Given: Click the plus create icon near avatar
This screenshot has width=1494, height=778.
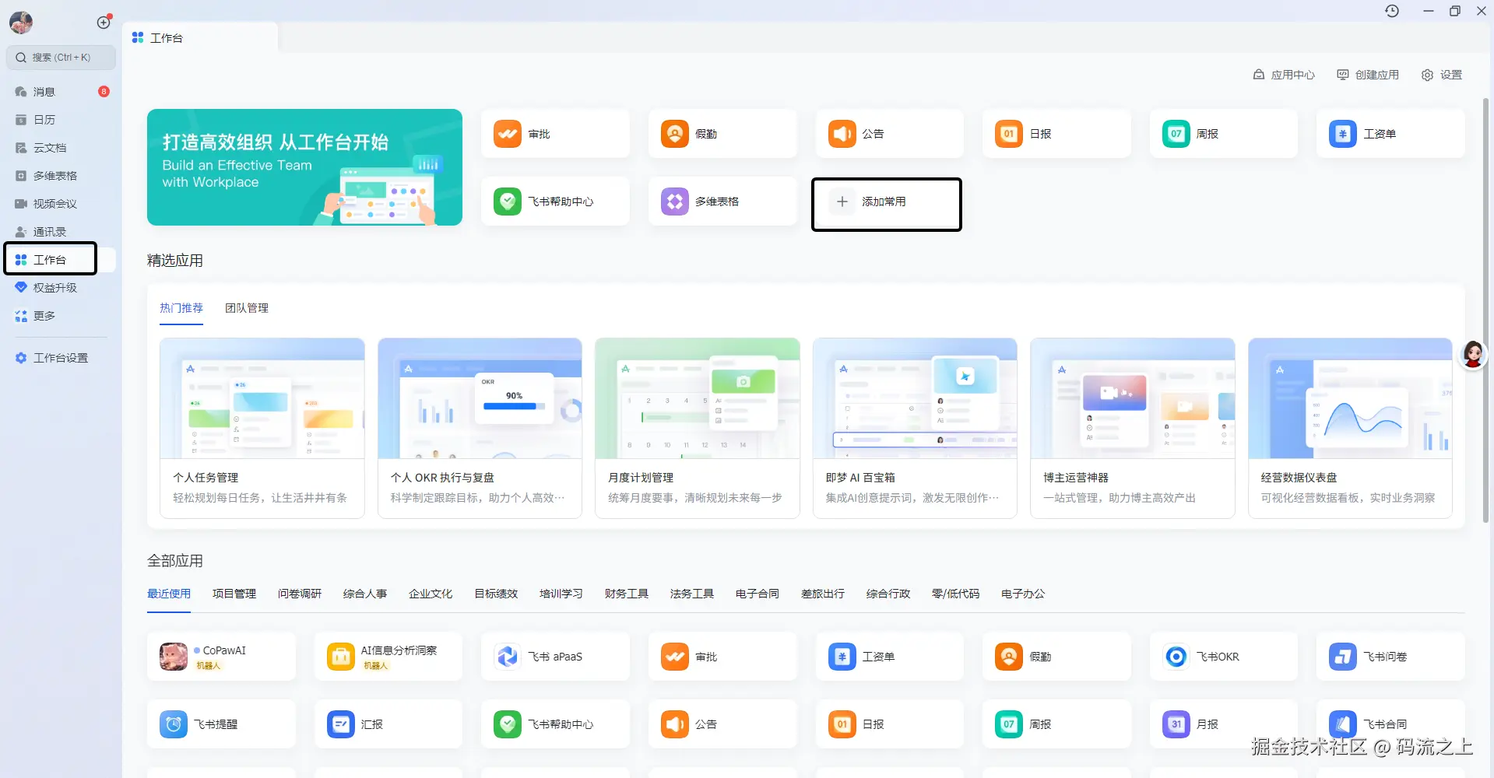Looking at the screenshot, I should pyautogui.click(x=104, y=23).
